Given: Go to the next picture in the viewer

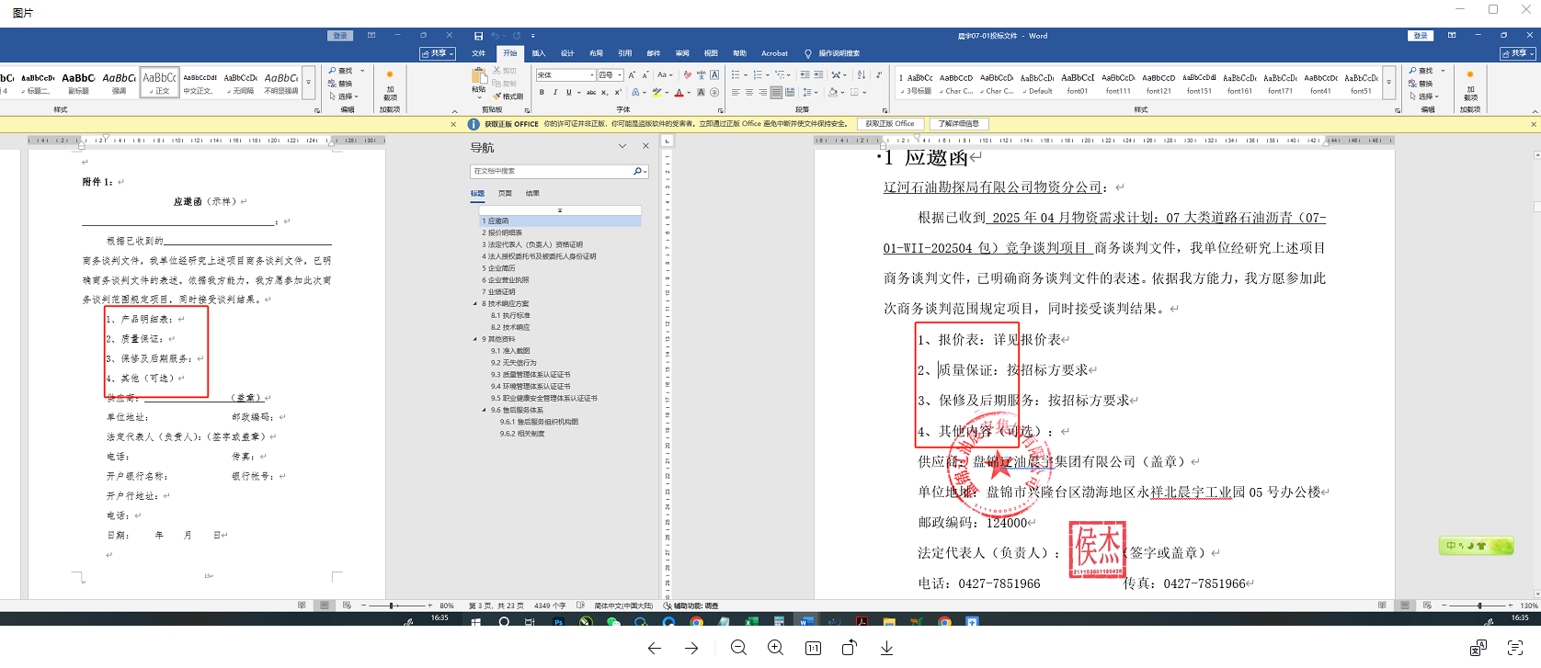Looking at the screenshot, I should point(691,648).
